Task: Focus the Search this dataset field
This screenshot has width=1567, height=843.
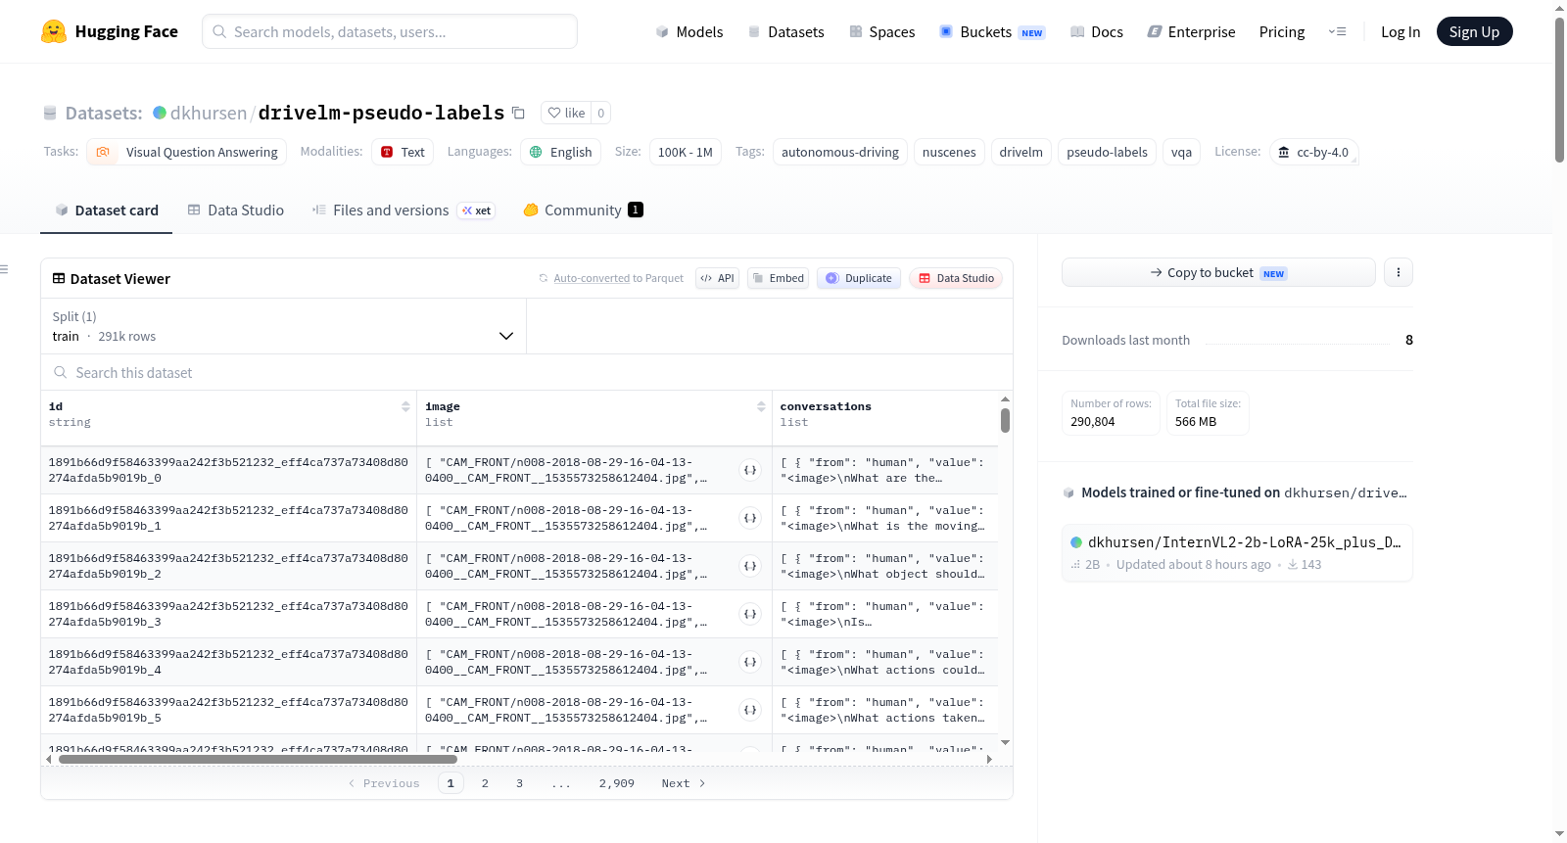Action: [x=527, y=372]
